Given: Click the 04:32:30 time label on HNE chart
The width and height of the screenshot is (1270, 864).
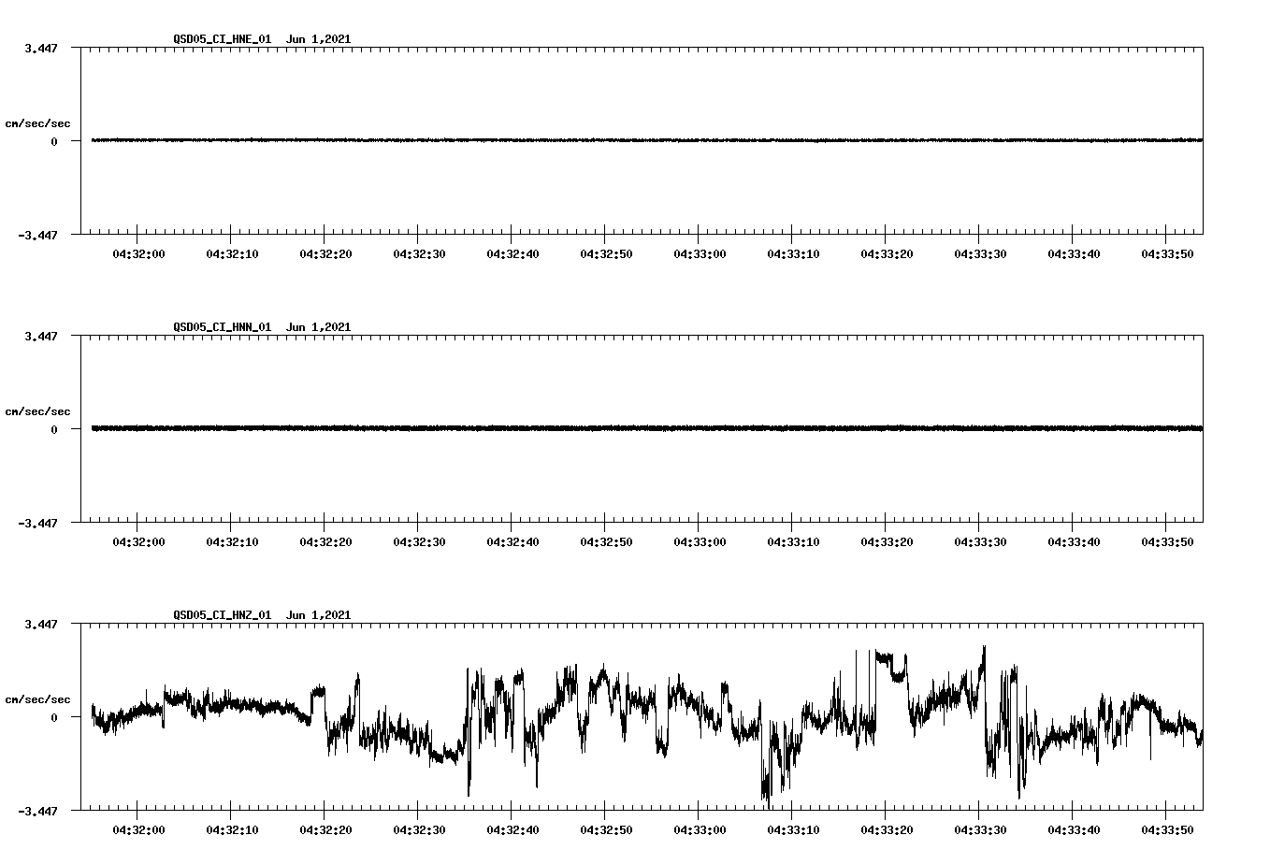Looking at the screenshot, I should [x=419, y=254].
